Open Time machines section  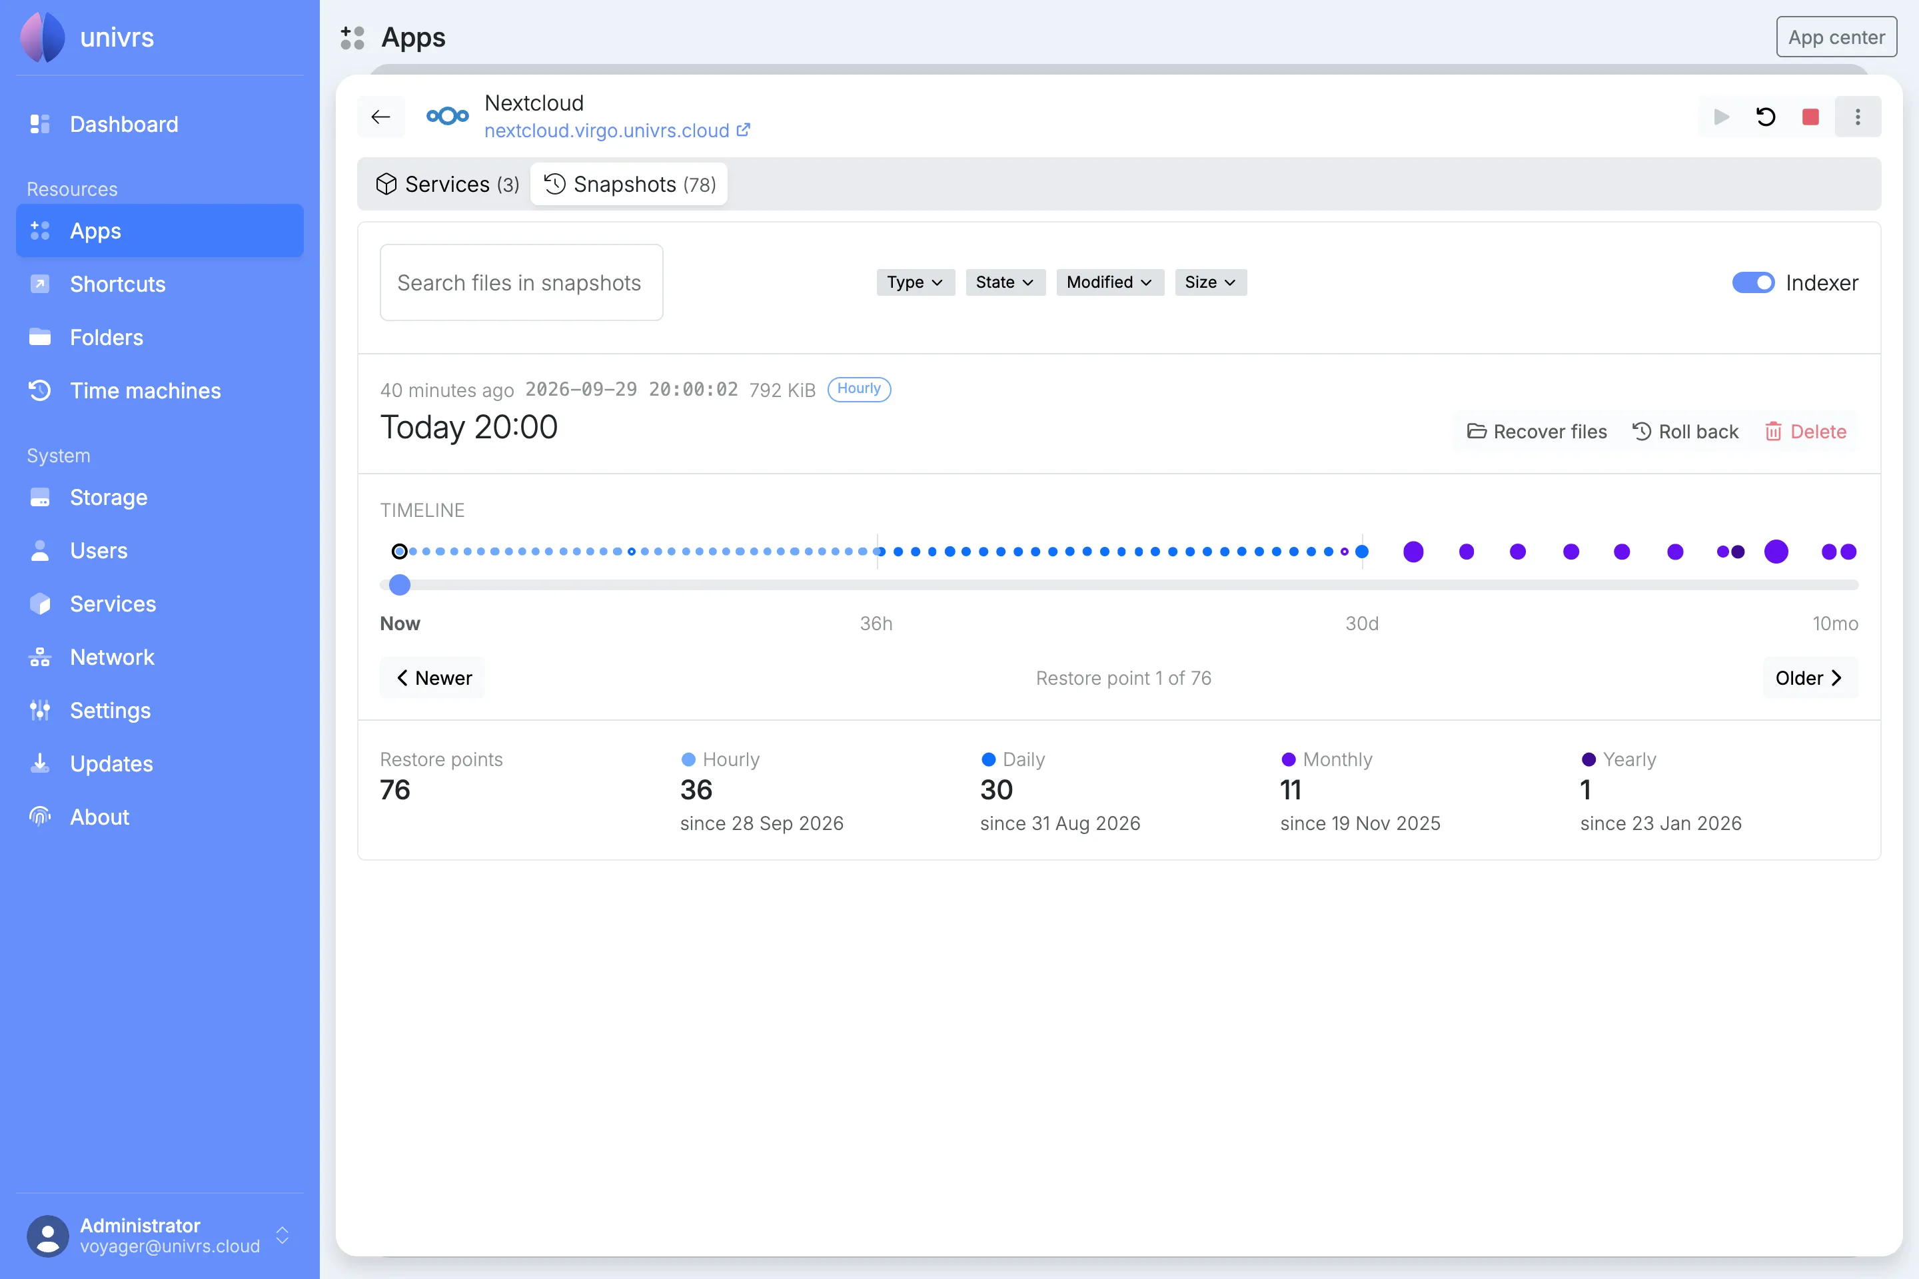(x=160, y=391)
